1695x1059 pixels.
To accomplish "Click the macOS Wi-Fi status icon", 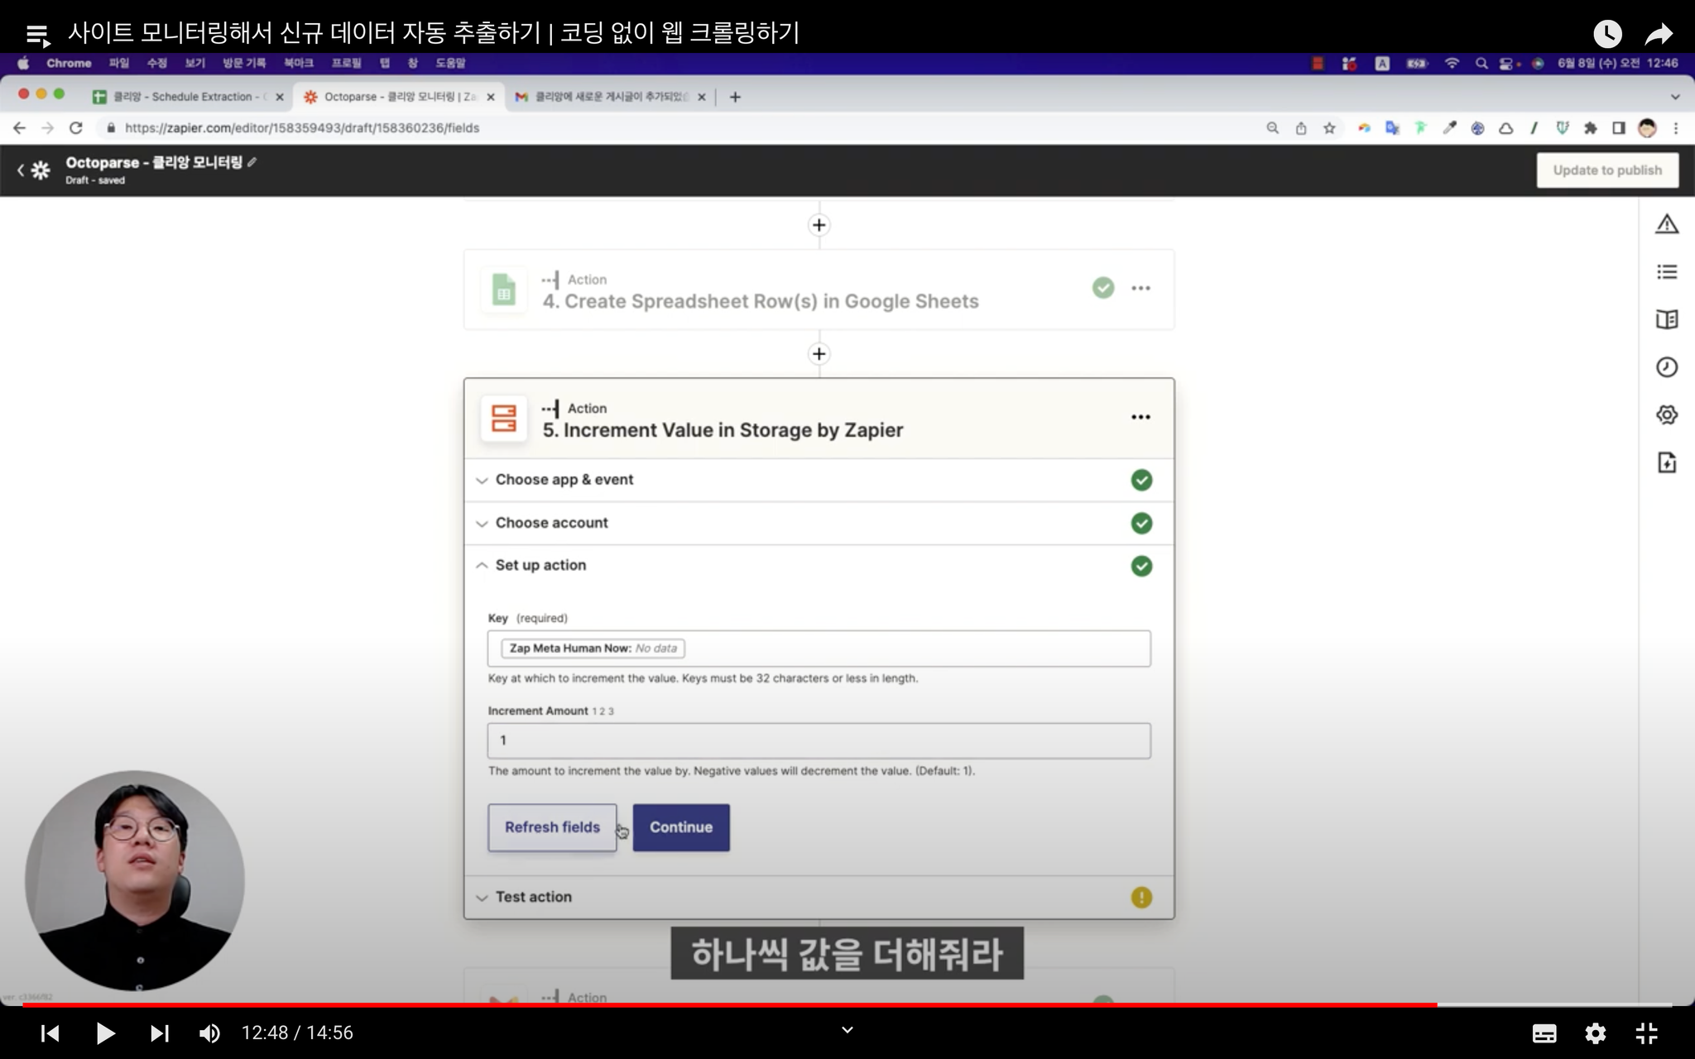I will (x=1452, y=64).
